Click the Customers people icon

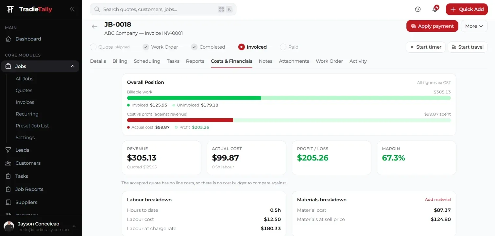9,163
